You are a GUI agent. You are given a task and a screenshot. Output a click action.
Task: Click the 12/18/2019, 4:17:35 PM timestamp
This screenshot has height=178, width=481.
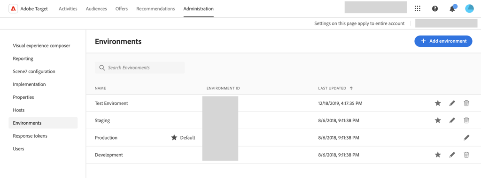pyautogui.click(x=340, y=104)
